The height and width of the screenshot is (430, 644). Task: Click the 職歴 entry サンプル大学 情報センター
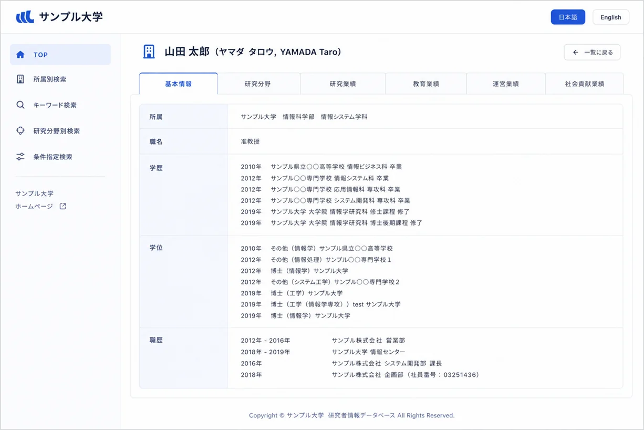point(368,352)
